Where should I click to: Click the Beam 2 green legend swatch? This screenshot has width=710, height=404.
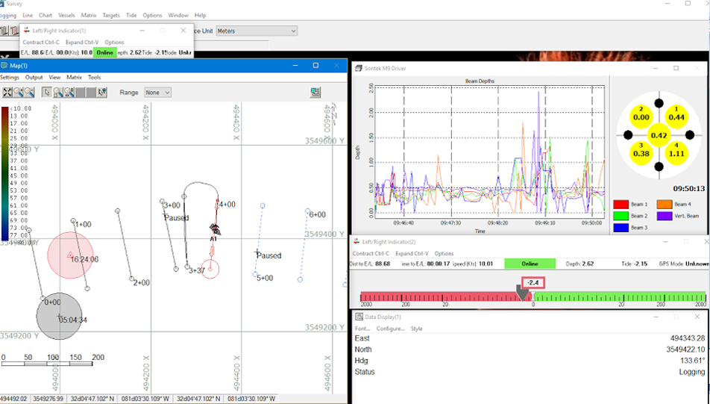point(621,216)
